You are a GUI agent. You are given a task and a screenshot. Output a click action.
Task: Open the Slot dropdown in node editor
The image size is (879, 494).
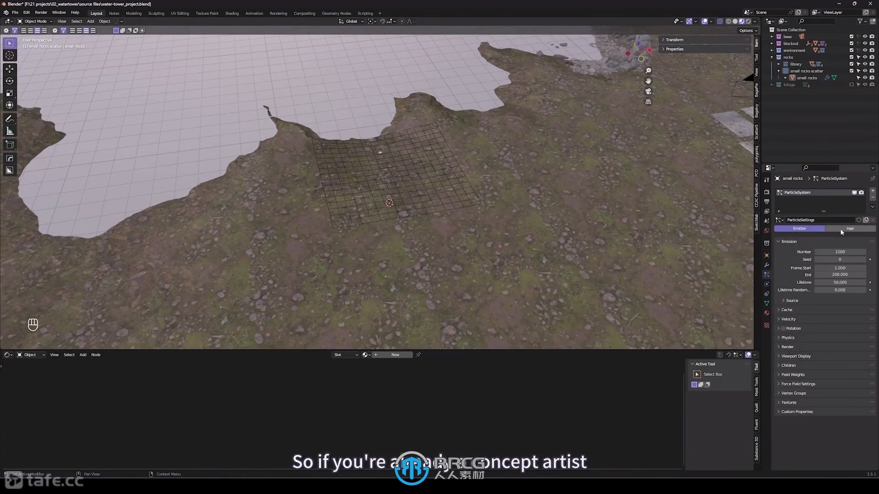[x=346, y=355]
